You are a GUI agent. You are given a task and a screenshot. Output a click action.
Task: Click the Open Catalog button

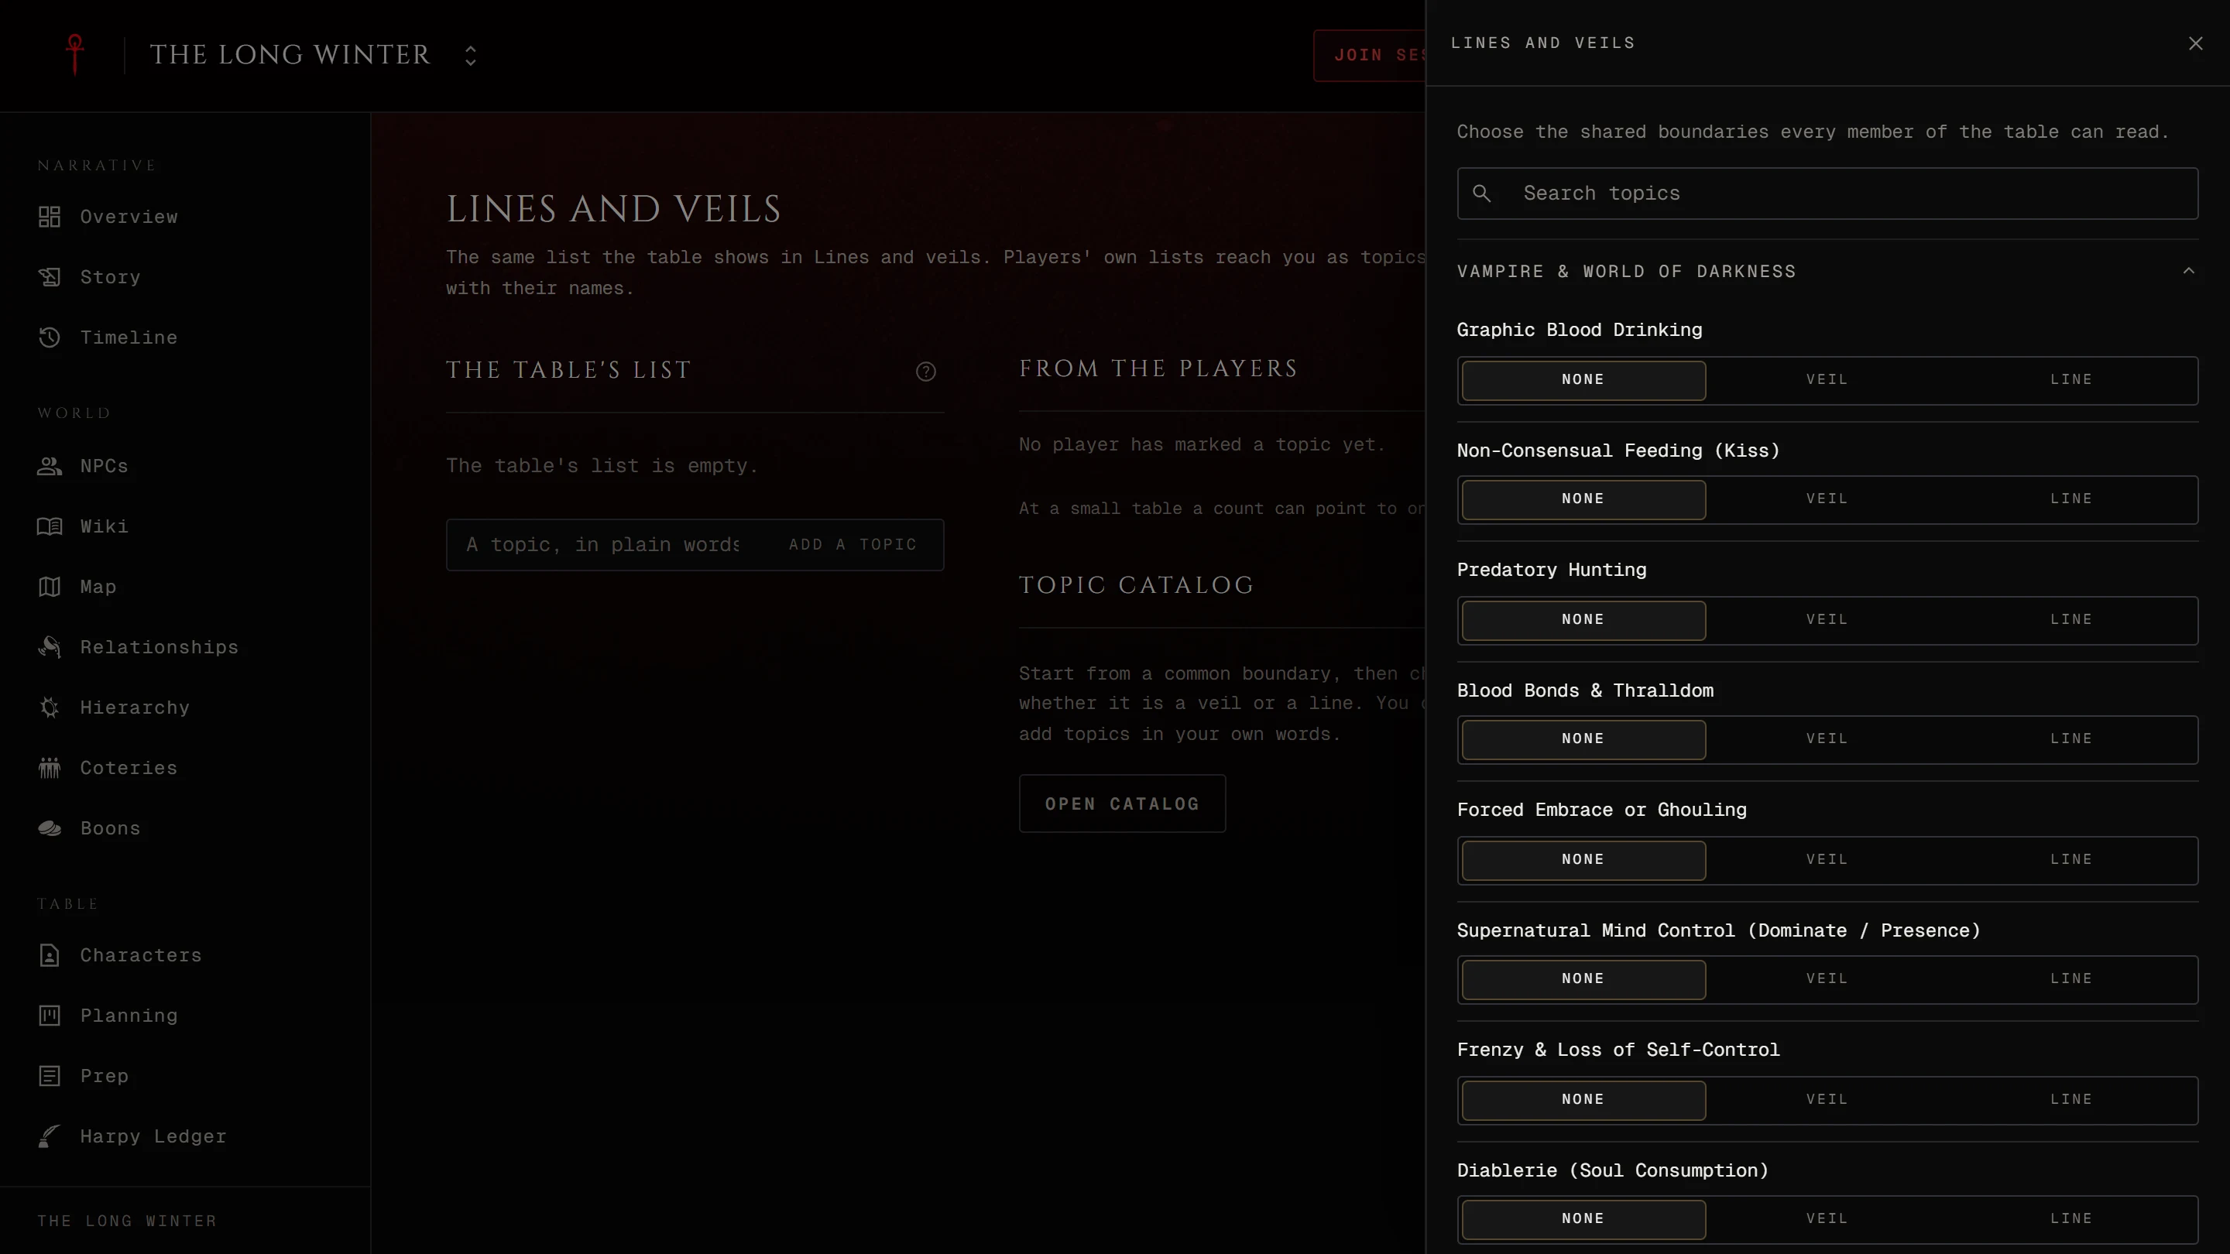pyautogui.click(x=1122, y=804)
